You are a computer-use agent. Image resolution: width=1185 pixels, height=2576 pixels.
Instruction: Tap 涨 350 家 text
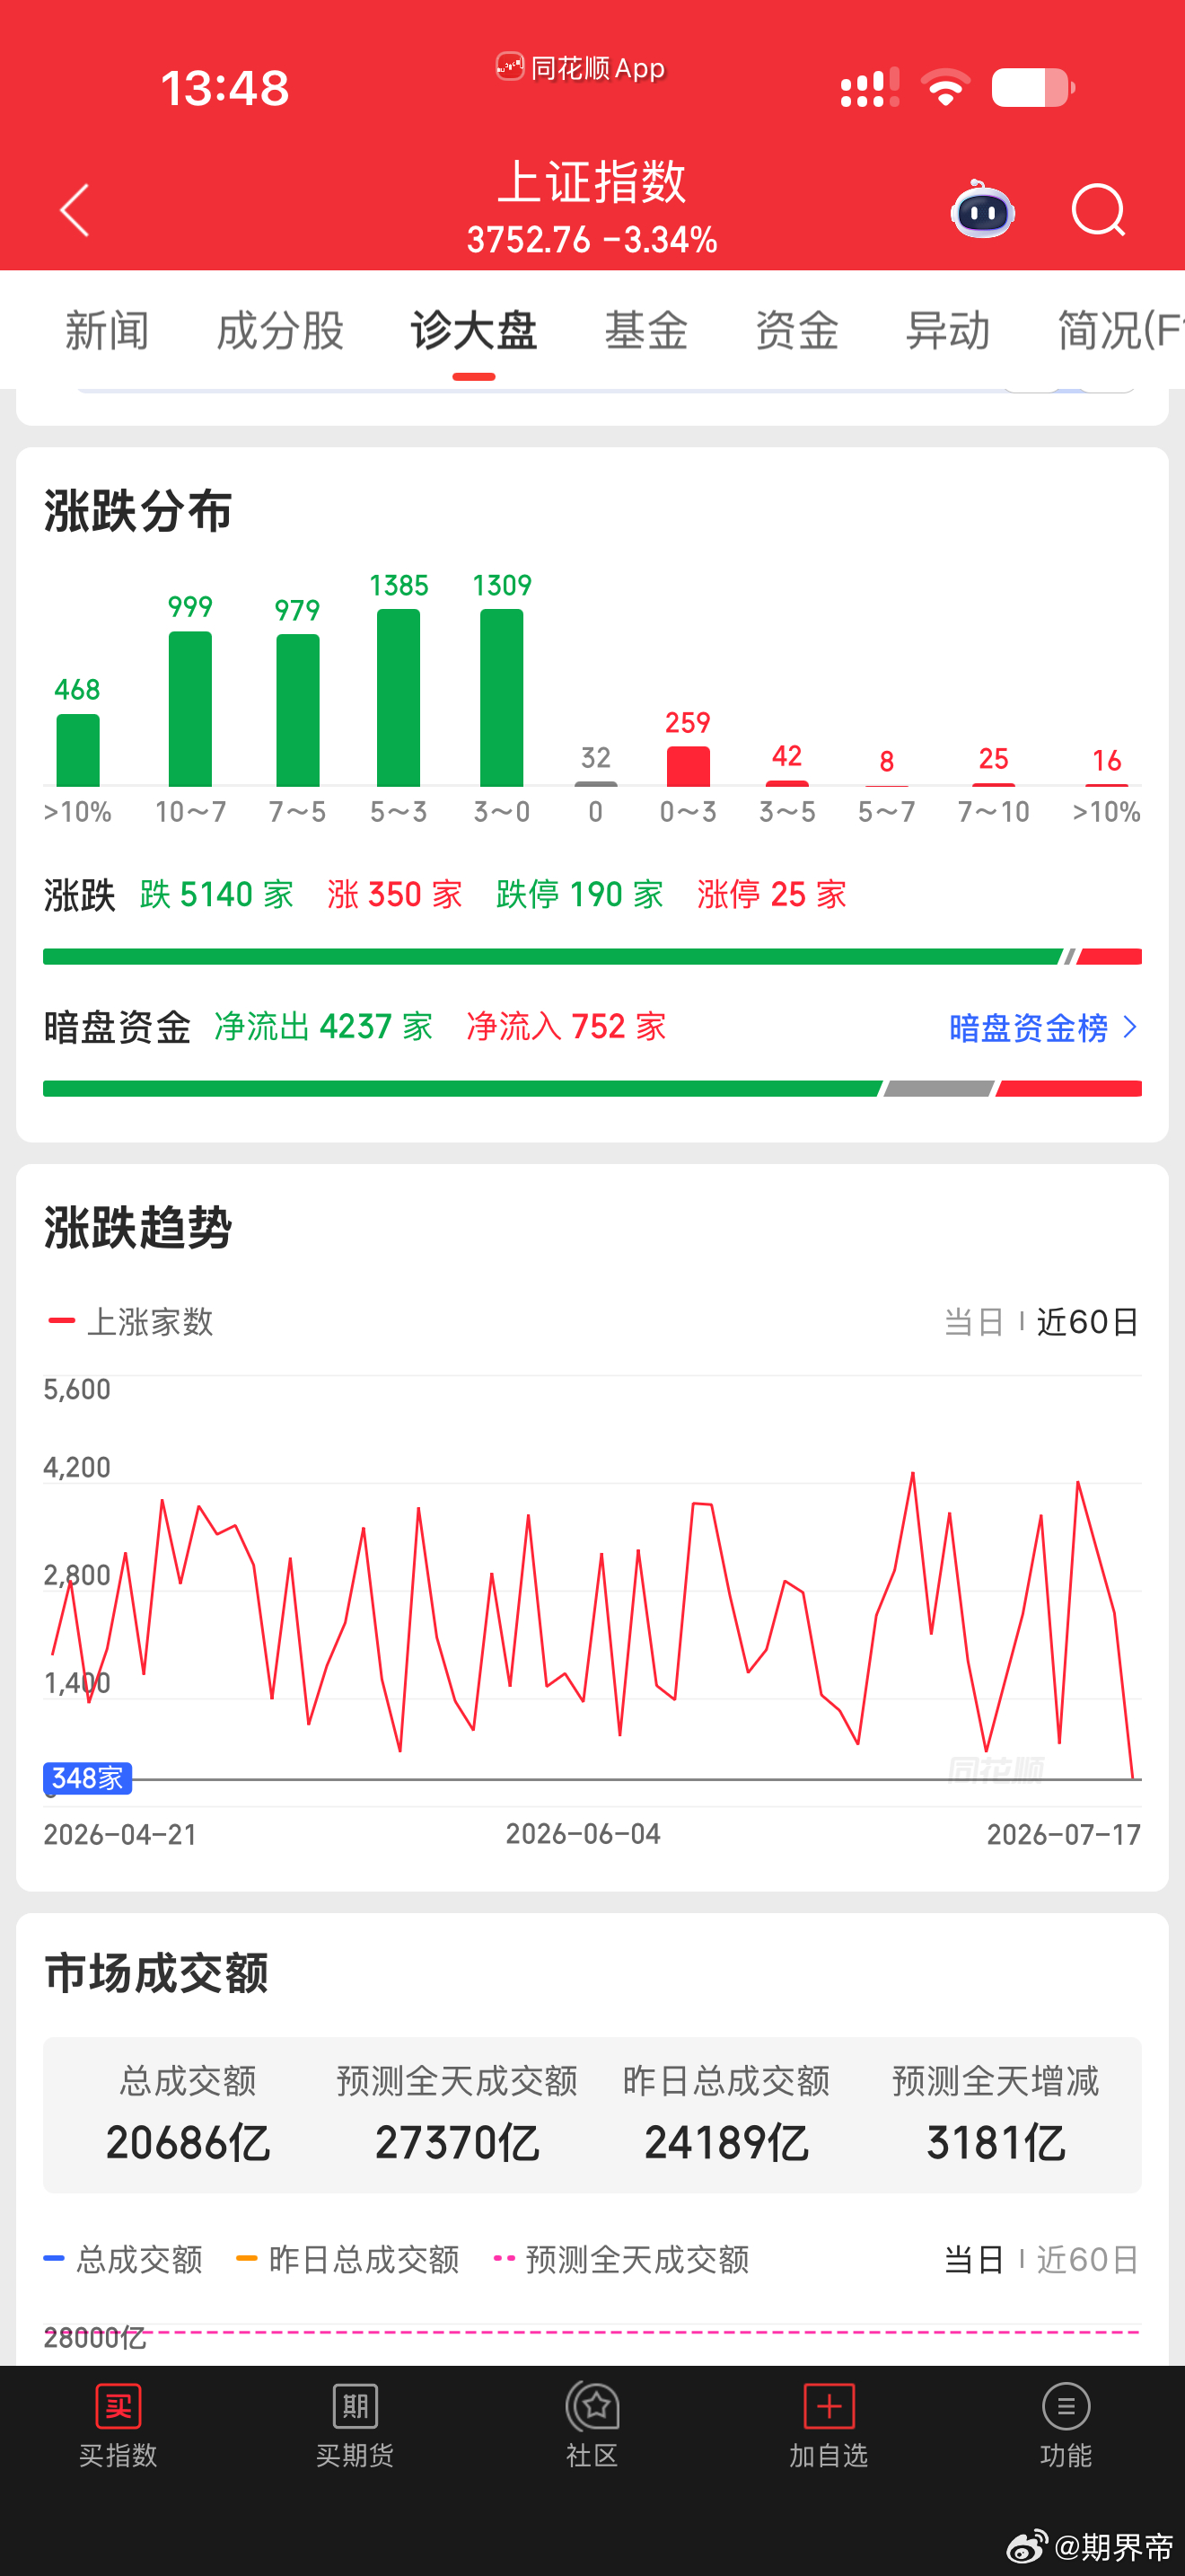[395, 894]
